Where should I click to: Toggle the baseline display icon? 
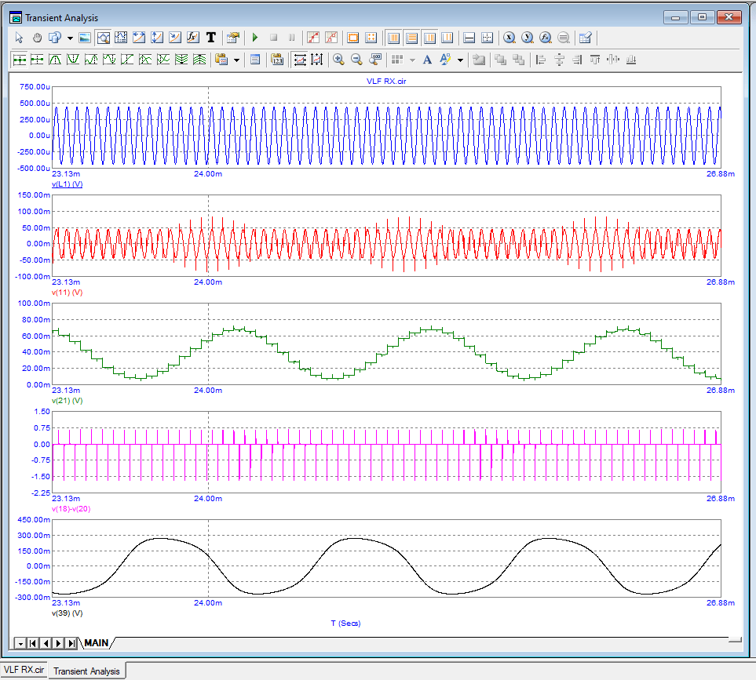tap(469, 38)
